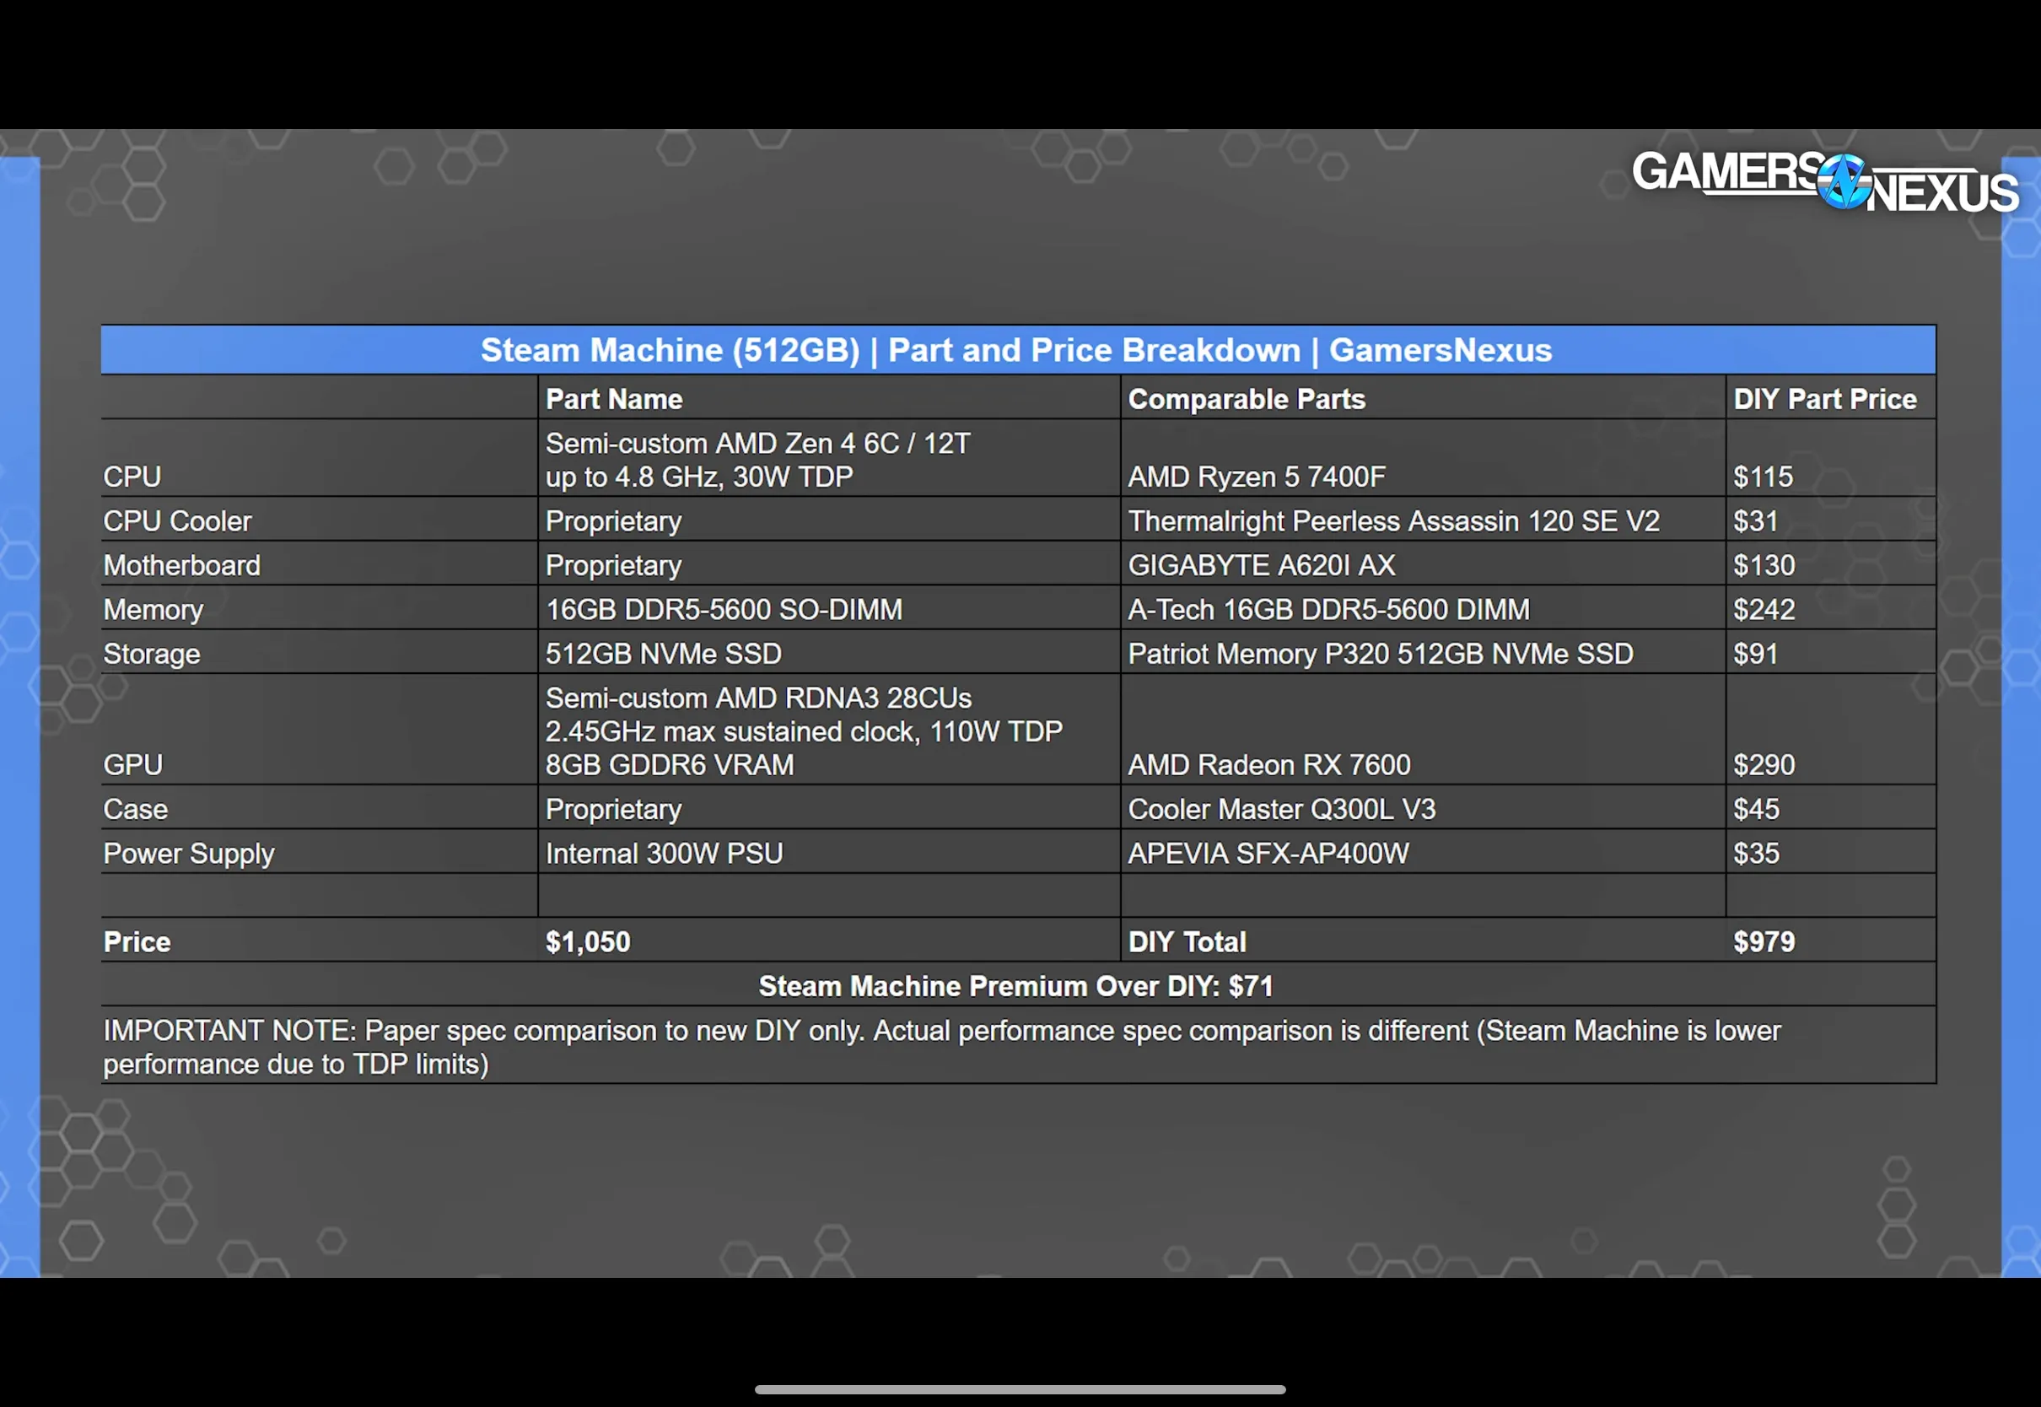Select the '$290' GPU price
Image resolution: width=2041 pixels, height=1407 pixels.
1764,764
